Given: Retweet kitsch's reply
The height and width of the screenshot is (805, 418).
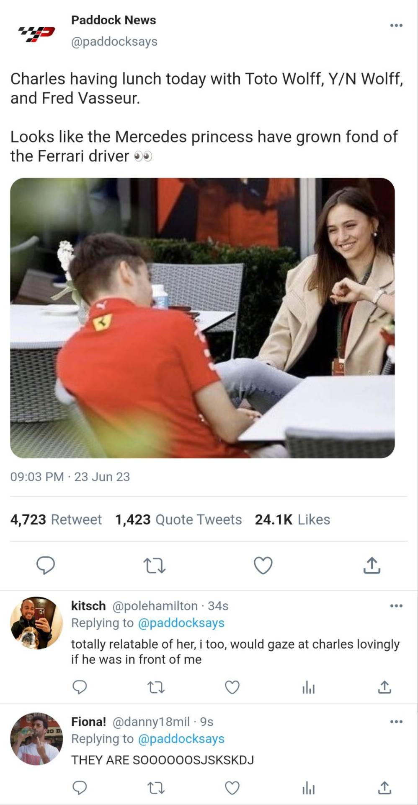Looking at the screenshot, I should coord(156,687).
